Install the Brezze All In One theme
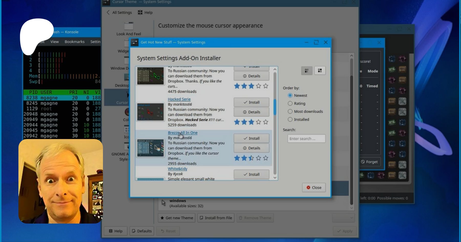Screen dimensions: 461x242 pyautogui.click(x=251, y=138)
